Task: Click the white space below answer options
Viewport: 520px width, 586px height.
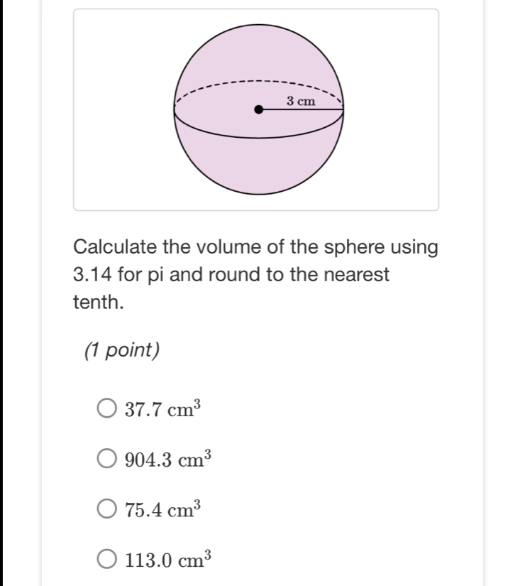Action: 284,579
